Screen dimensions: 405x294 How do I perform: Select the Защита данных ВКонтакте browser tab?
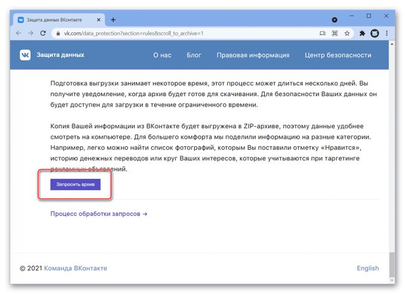(59, 19)
